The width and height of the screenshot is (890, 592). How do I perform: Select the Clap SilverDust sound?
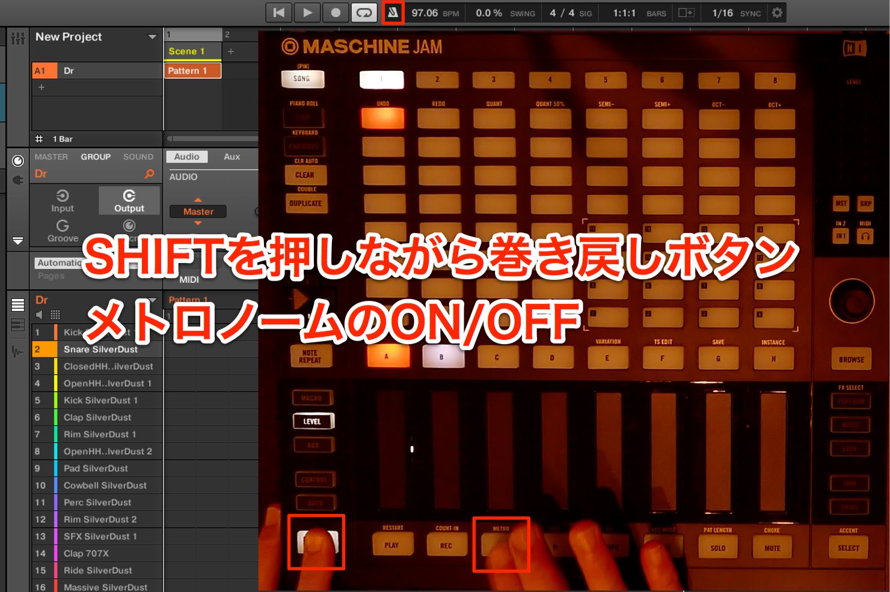[97, 417]
